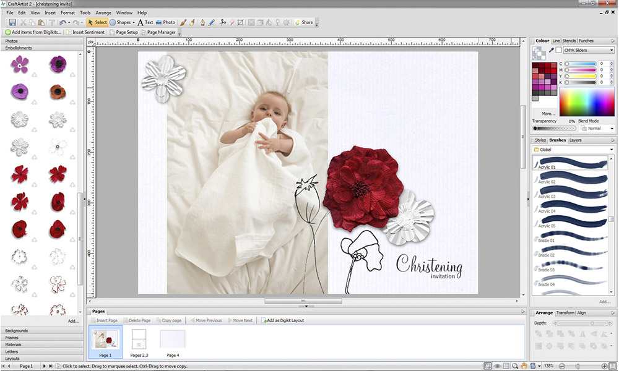Click the zoom in plus button
The image size is (619, 371).
(x=605, y=367)
